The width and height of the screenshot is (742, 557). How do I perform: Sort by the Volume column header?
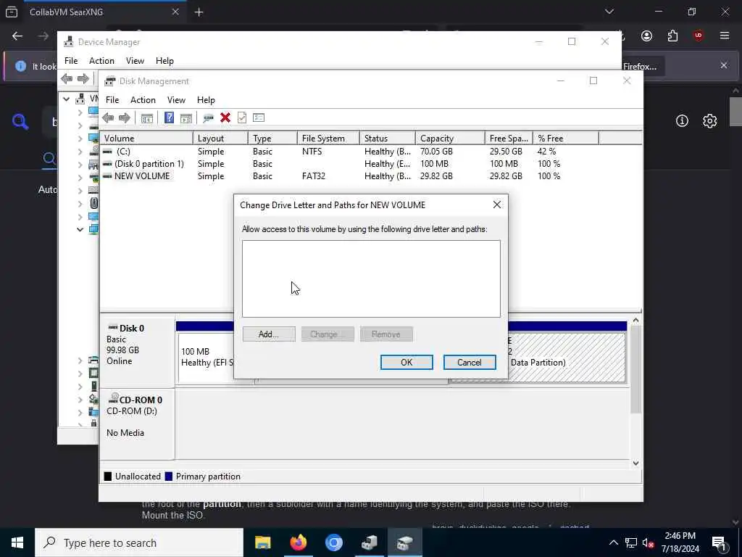pos(146,139)
